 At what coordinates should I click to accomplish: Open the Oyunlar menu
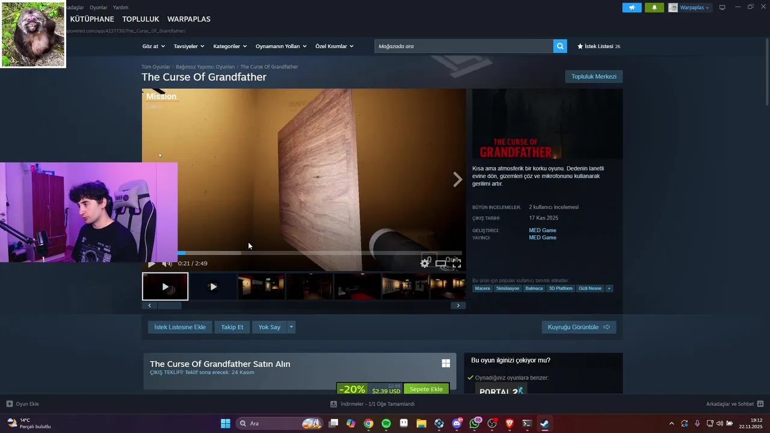click(x=98, y=7)
